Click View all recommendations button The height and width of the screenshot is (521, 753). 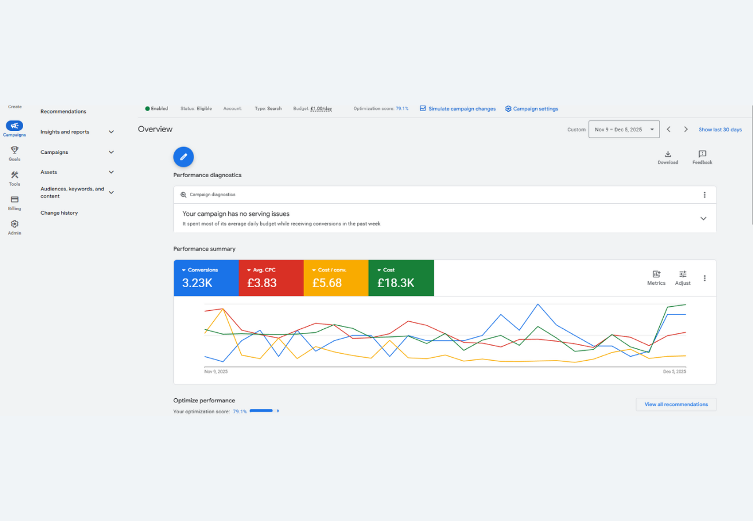pos(676,405)
